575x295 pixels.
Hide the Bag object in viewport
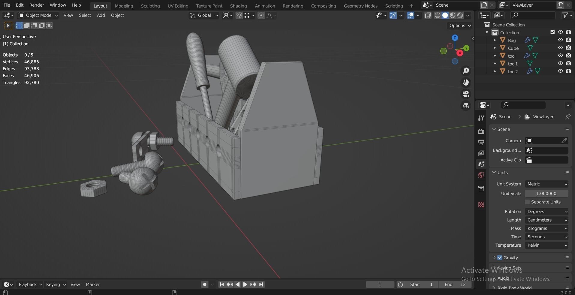click(560, 40)
